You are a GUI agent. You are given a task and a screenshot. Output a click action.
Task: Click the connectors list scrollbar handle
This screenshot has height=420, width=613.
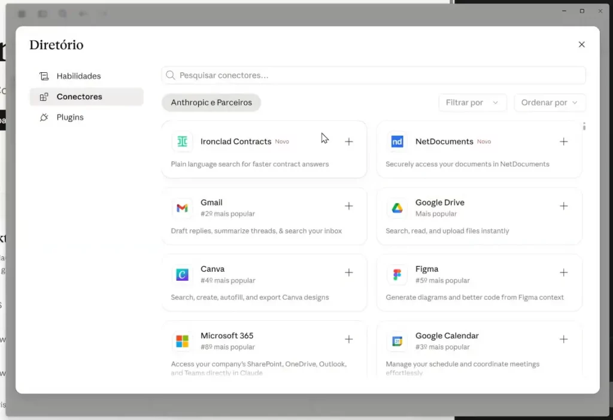point(584,126)
